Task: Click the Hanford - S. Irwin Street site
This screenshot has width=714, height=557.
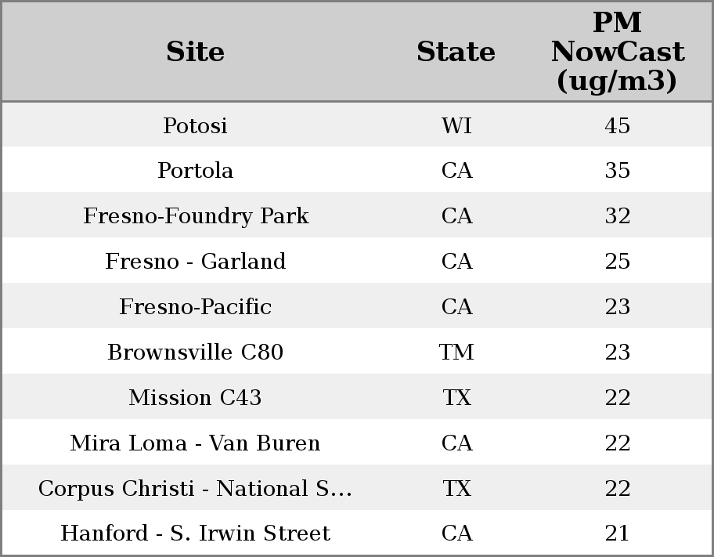Action: [196, 533]
